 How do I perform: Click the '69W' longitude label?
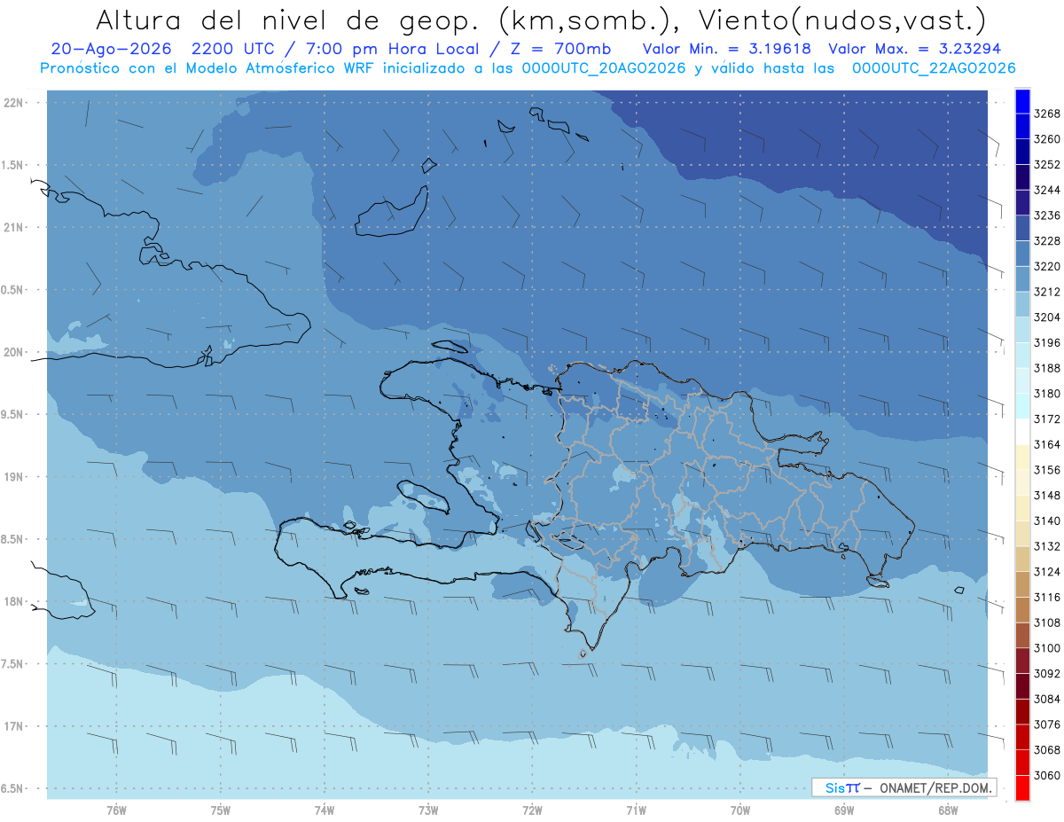(x=844, y=810)
